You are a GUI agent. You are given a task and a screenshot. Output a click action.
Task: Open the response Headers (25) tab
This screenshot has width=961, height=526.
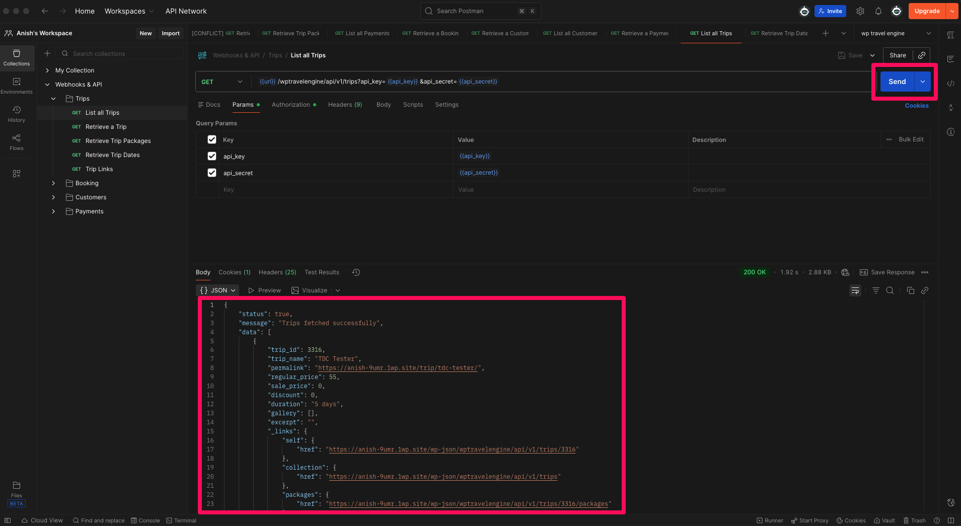point(277,272)
